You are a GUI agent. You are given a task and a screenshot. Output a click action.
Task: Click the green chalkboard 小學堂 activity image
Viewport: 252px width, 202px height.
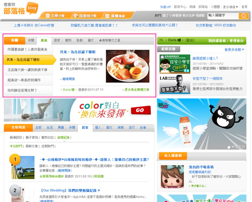click(175, 64)
